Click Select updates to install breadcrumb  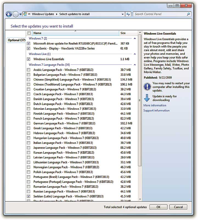coord(74,14)
